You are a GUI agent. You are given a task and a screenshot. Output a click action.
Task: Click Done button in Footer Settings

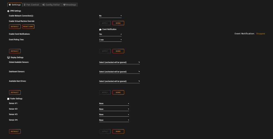tap(118, 131)
